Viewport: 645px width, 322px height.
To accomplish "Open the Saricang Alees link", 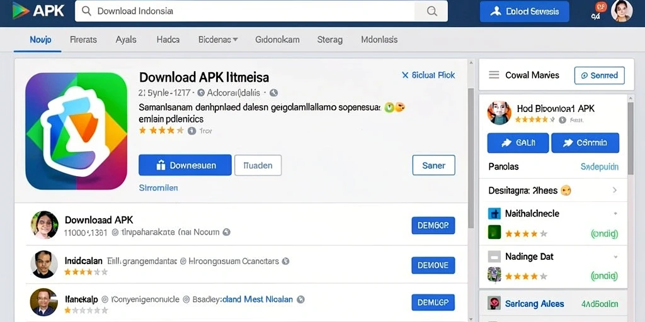I will click(534, 304).
